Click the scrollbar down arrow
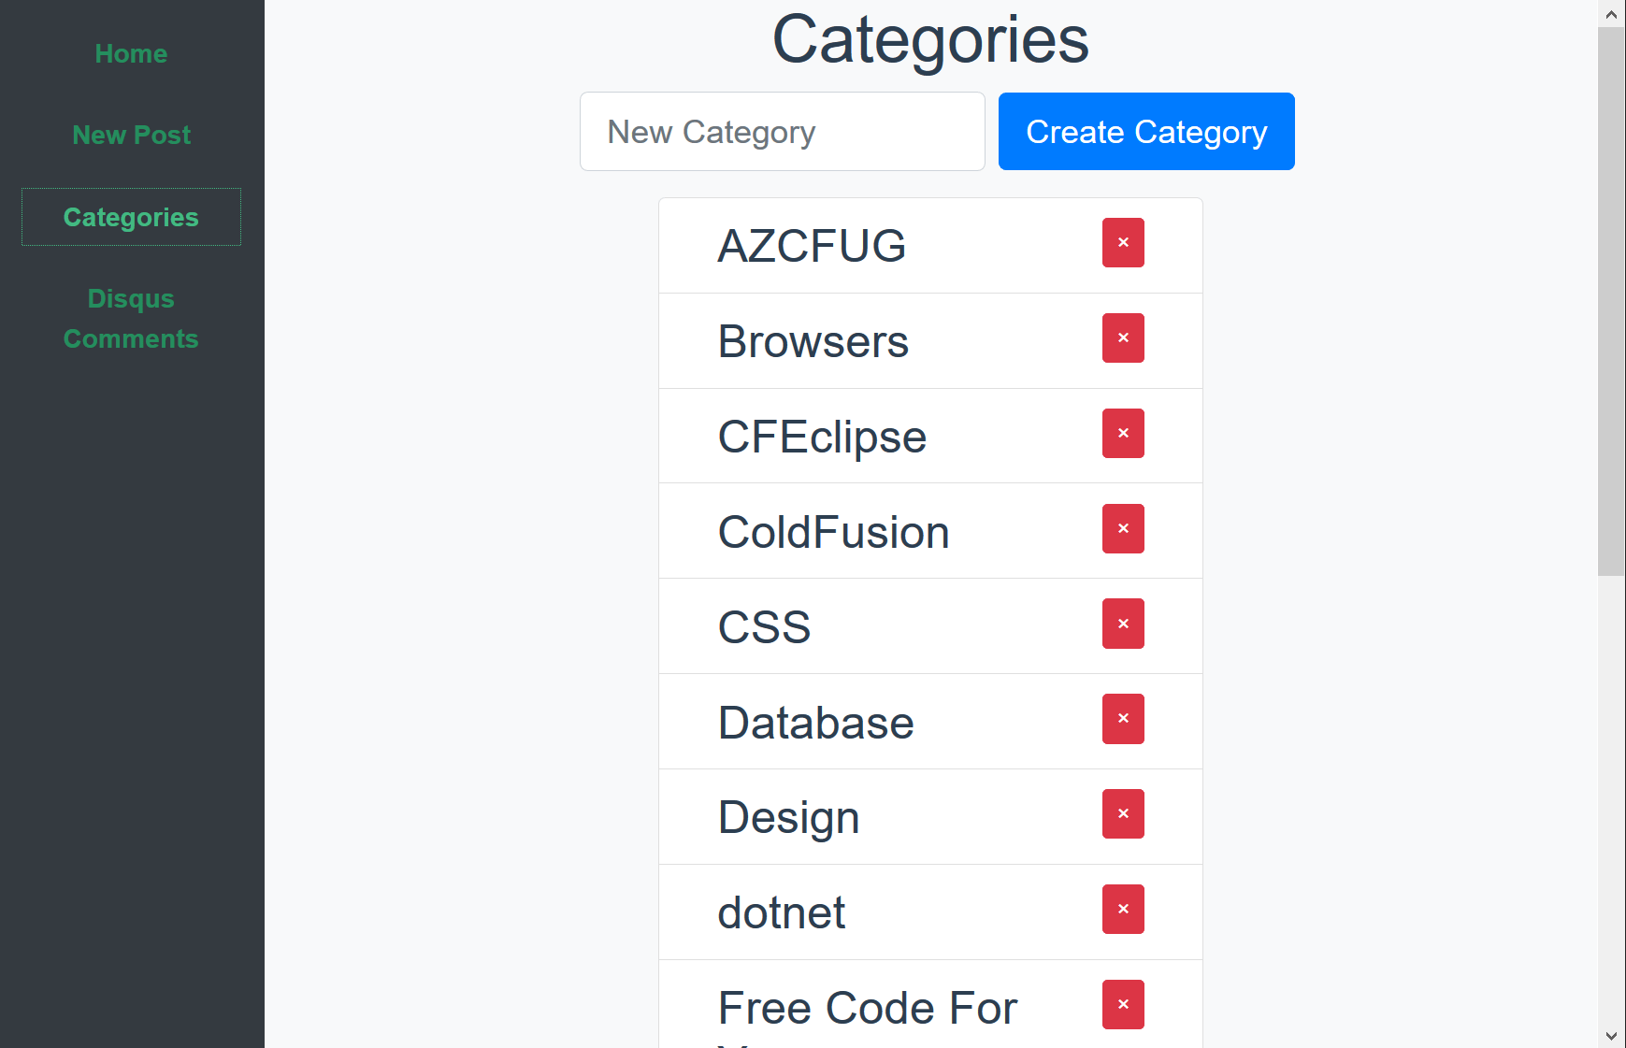 coord(1611,1035)
